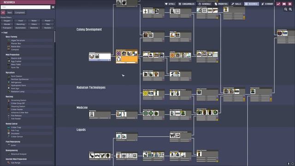Open the database book icon

coord(284,4)
